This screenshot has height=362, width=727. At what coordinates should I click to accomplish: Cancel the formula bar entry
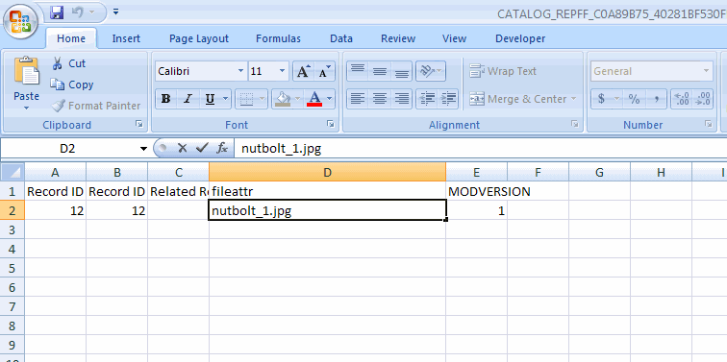pos(182,148)
